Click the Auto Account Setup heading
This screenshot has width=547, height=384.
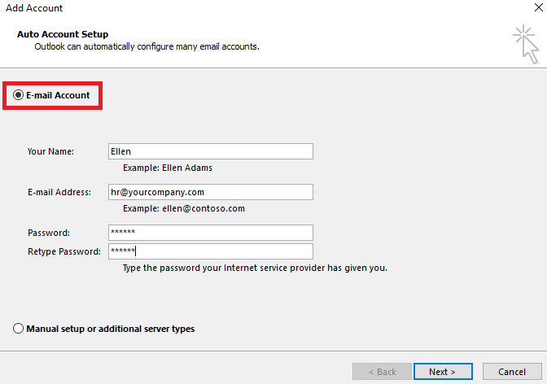[63, 35]
